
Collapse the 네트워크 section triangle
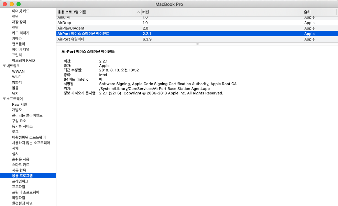[4, 66]
